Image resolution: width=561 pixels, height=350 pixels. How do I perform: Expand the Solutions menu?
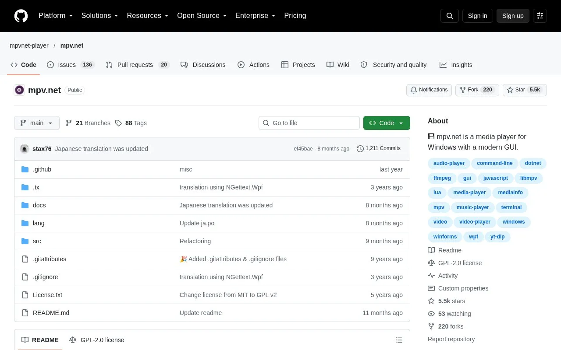pos(100,16)
